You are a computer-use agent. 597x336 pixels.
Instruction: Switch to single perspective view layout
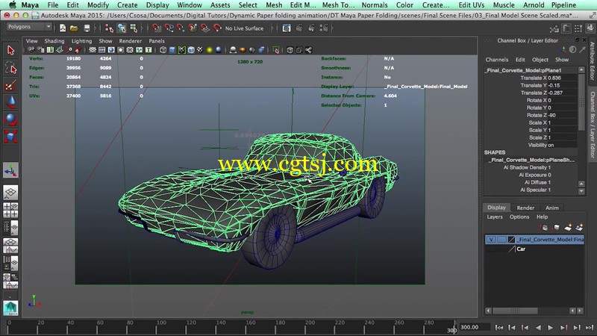(10, 193)
